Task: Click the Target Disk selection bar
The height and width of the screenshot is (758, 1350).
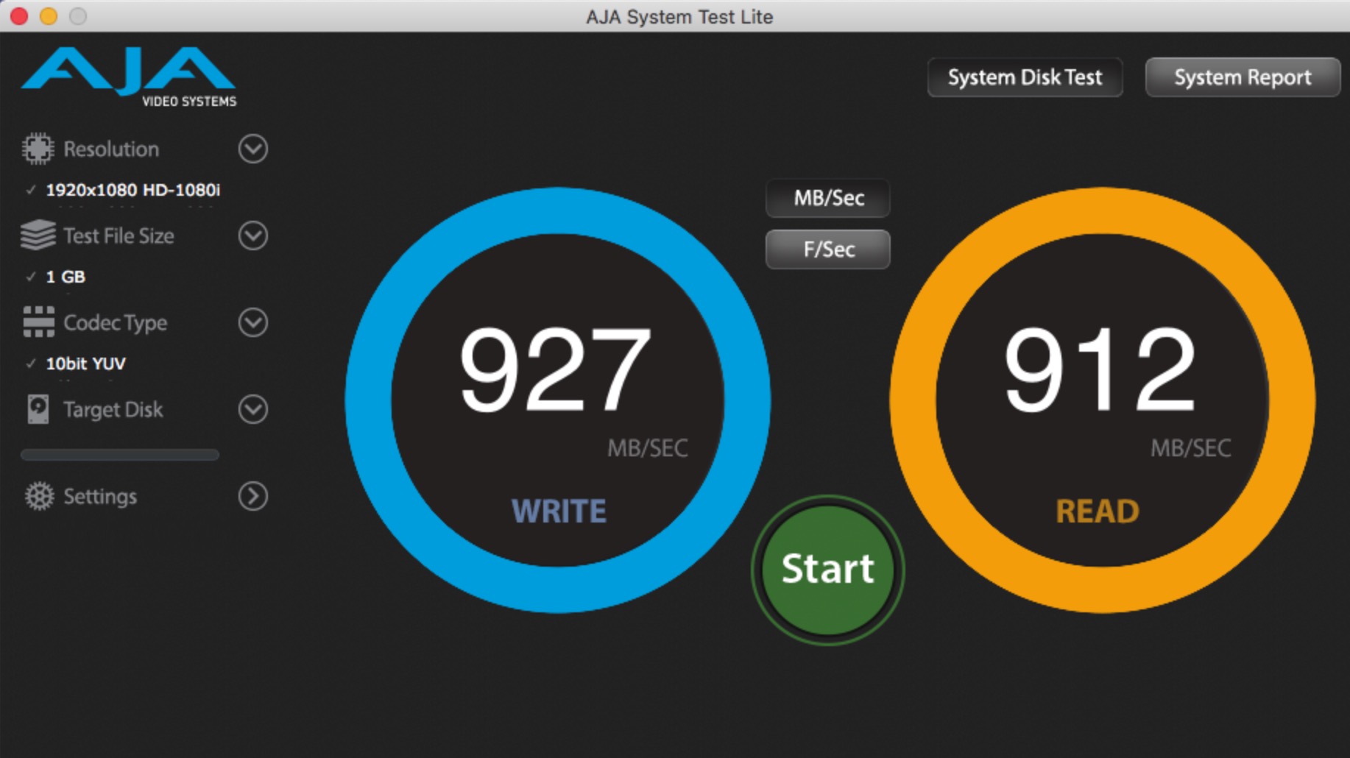Action: [x=120, y=455]
